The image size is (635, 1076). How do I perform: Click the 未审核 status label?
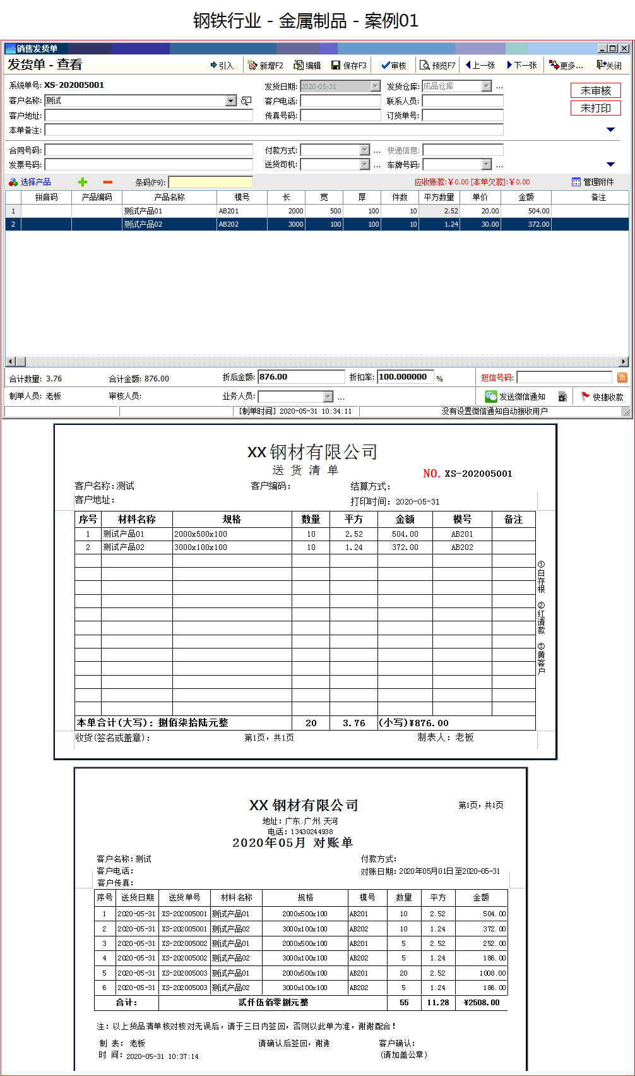click(596, 91)
